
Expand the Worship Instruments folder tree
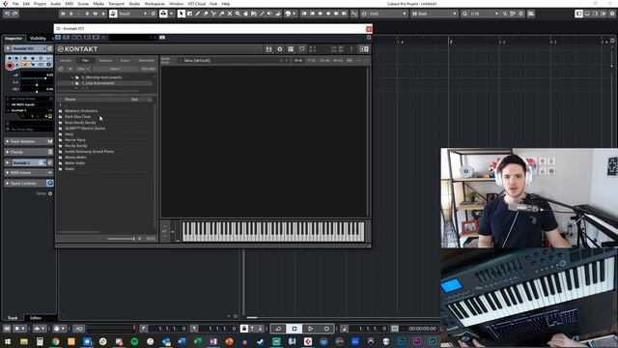point(73,77)
